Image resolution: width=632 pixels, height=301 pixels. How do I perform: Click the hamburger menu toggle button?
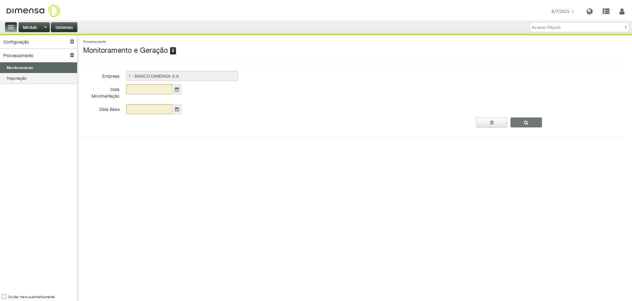pyautogui.click(x=11, y=27)
